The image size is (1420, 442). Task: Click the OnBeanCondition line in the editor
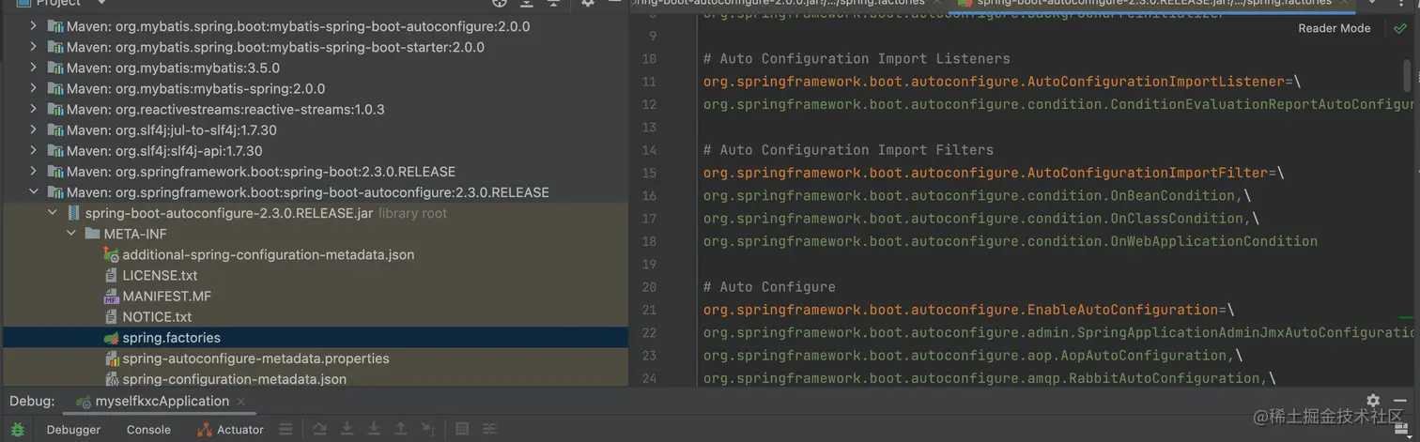(x=977, y=195)
